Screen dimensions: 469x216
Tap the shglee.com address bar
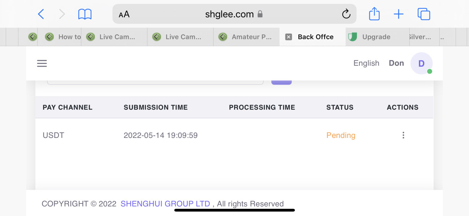[x=229, y=14]
